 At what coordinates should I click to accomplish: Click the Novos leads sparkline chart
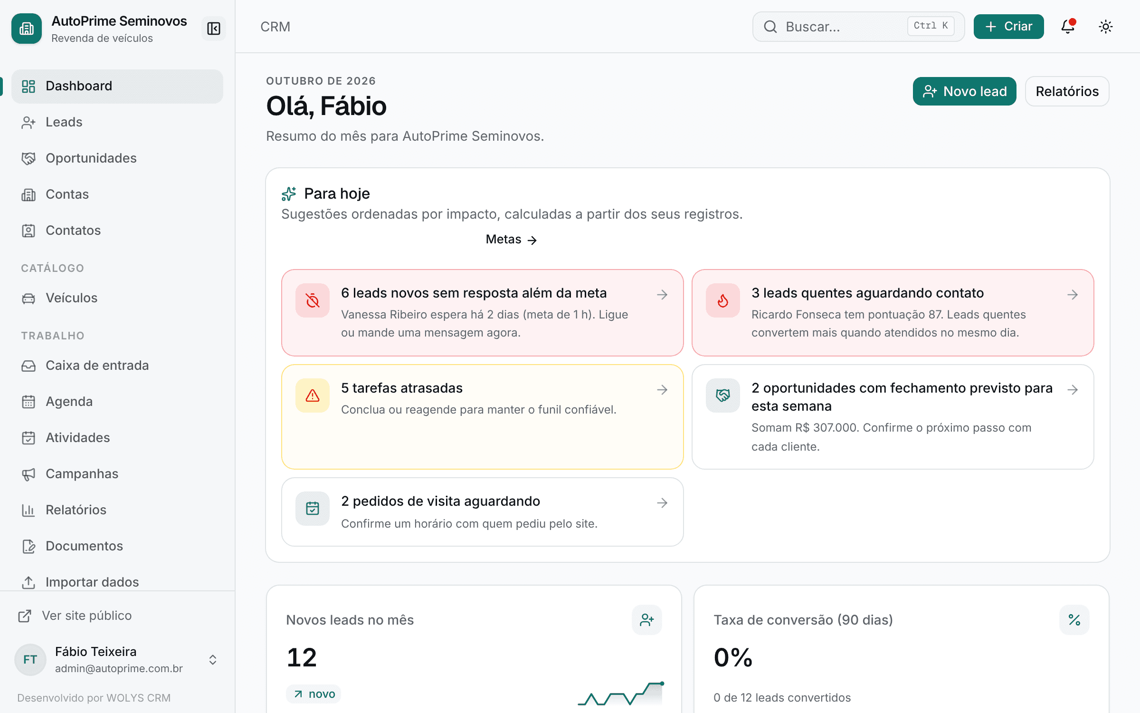tap(621, 694)
